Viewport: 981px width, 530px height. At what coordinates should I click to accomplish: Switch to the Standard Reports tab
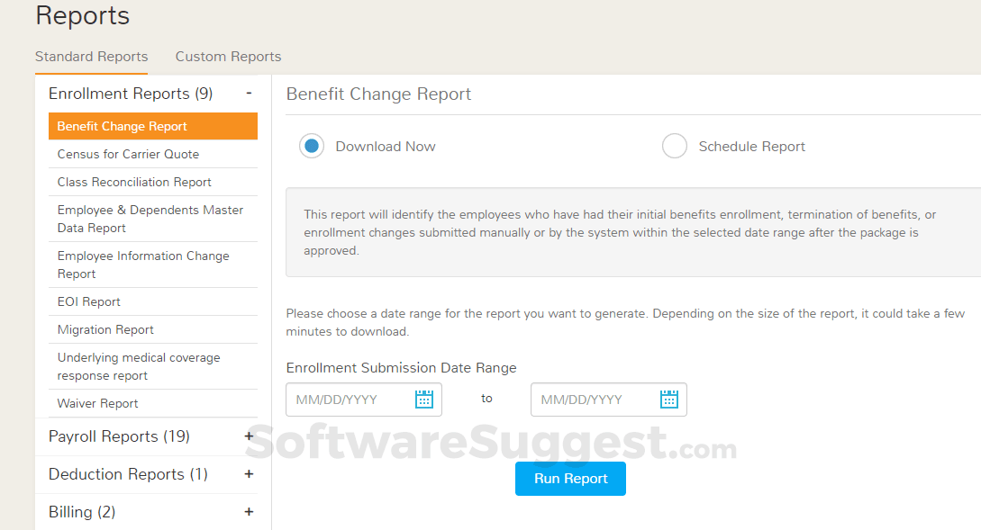pyautogui.click(x=91, y=57)
